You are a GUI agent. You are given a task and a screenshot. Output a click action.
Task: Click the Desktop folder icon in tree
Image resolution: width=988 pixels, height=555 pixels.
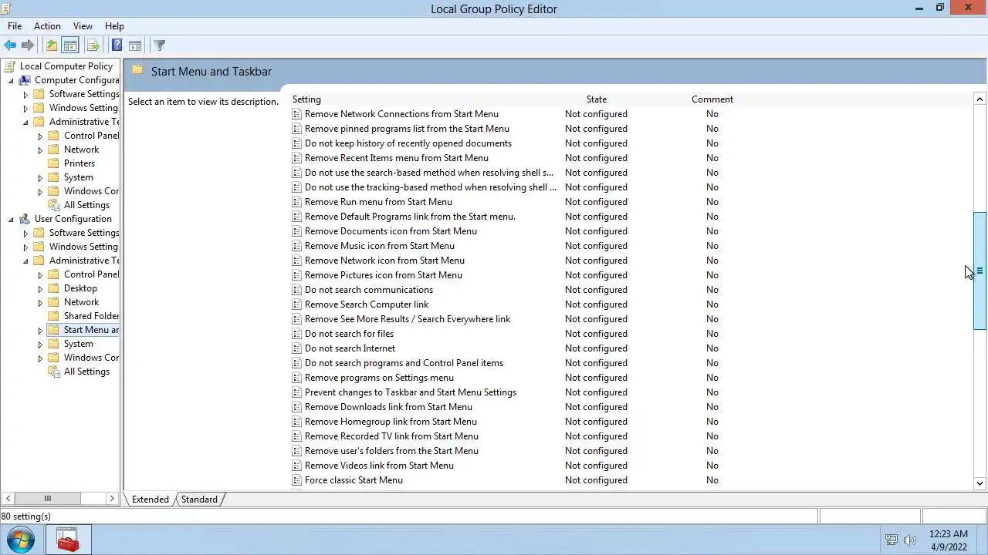point(53,288)
